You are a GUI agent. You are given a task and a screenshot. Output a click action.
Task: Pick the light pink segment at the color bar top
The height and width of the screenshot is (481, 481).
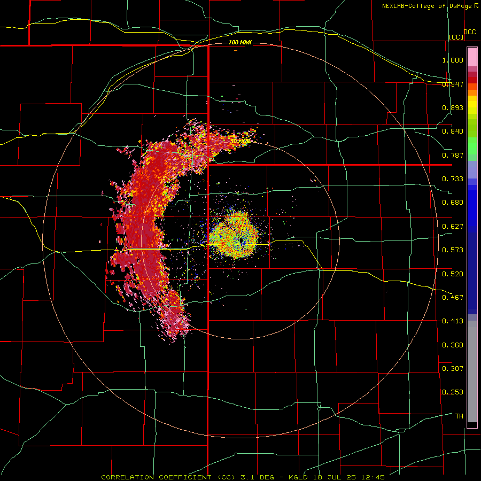(472, 57)
